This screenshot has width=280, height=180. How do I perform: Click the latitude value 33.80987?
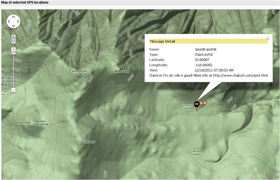pyautogui.click(x=202, y=60)
